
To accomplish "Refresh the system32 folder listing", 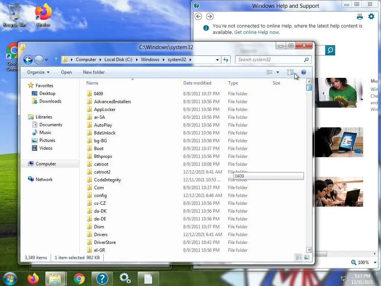I will click(226, 60).
